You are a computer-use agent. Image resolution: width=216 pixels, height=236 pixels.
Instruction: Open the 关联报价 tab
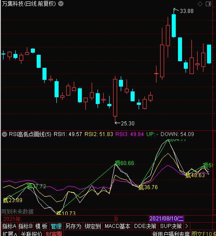pos(31,233)
